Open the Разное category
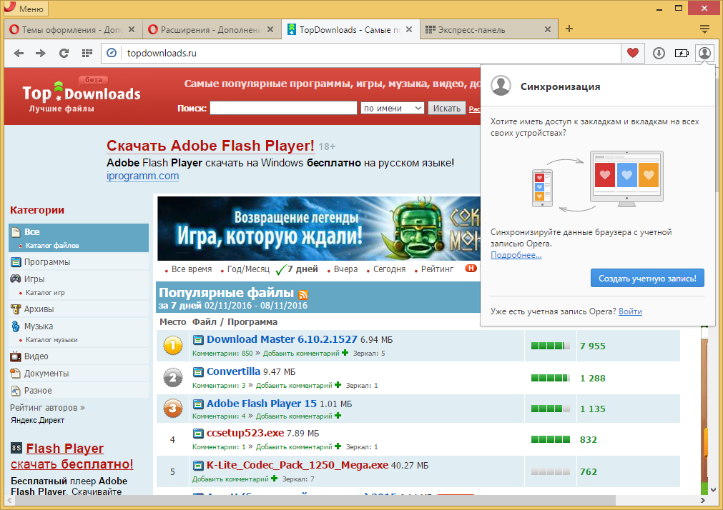Image resolution: width=723 pixels, height=510 pixels. tap(38, 391)
